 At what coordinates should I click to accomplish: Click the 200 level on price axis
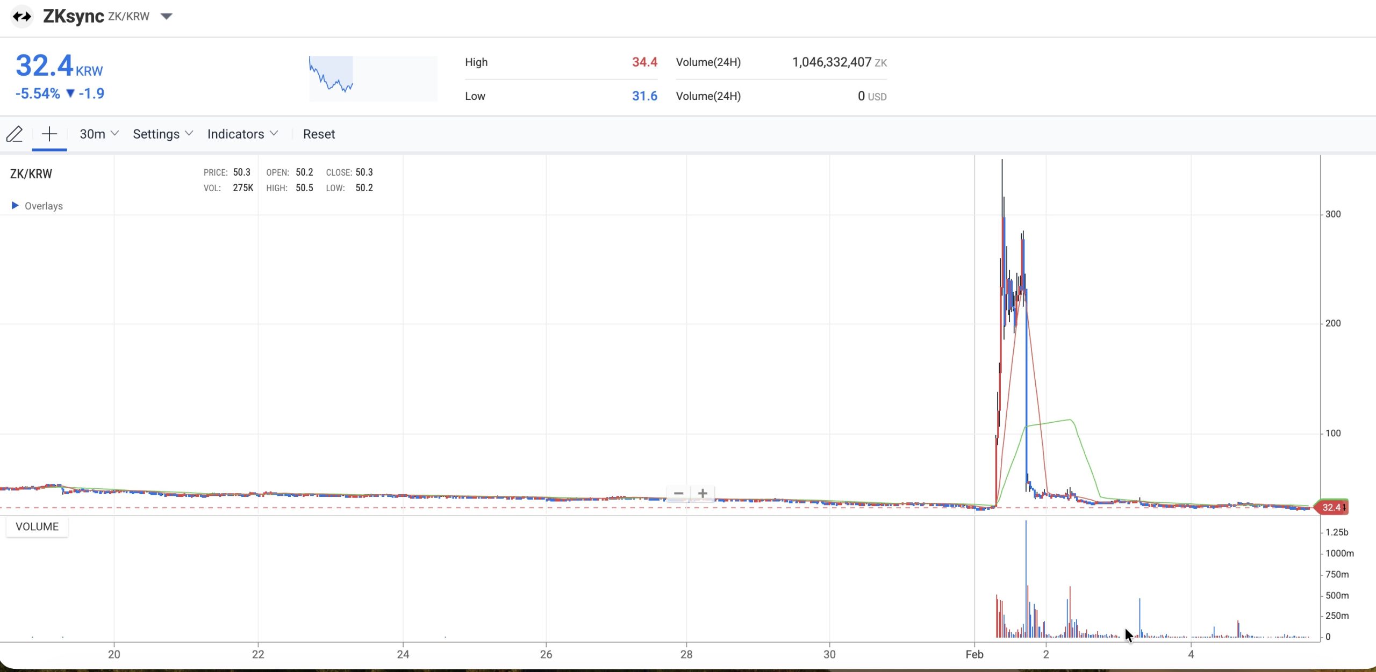1332,323
